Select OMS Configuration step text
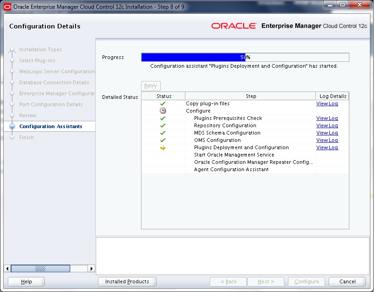This screenshot has height=292, width=375. tap(217, 140)
